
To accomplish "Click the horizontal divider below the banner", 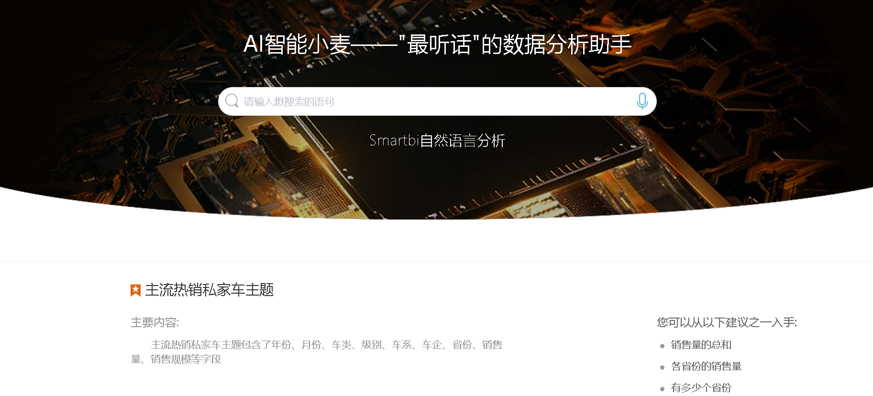I will [x=436, y=261].
